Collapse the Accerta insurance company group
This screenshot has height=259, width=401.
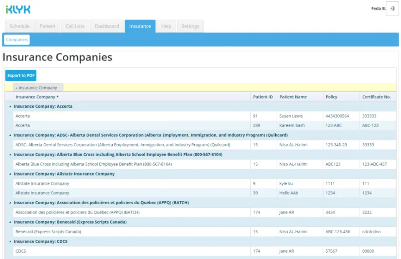click(10, 107)
